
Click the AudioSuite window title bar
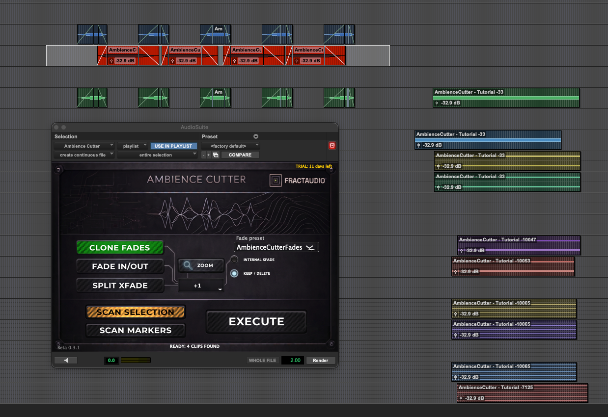(195, 127)
